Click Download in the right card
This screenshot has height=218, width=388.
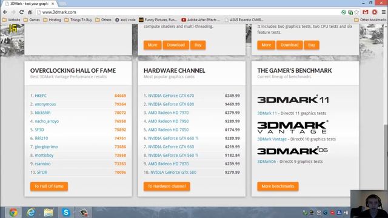pos(289,45)
